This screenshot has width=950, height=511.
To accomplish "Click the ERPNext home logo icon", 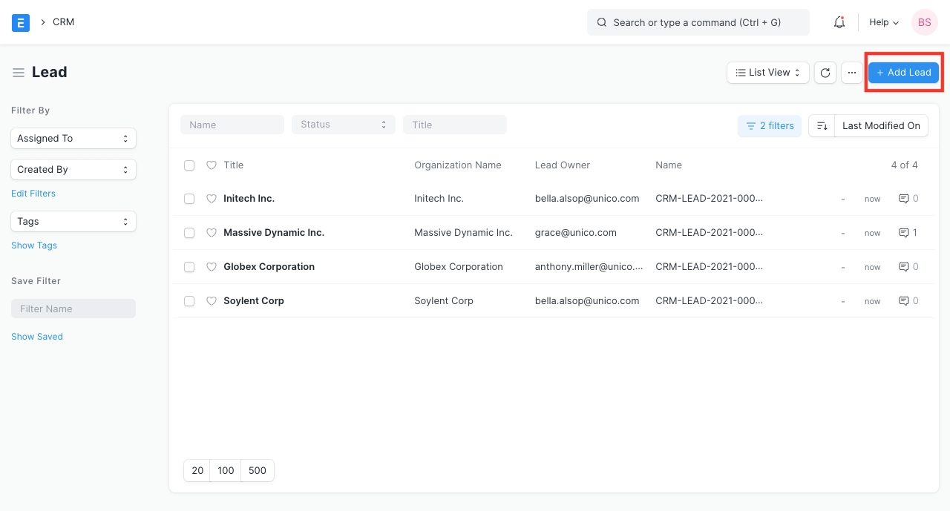I will [x=21, y=22].
